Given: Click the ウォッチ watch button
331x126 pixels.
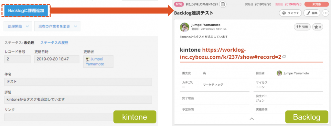Looking at the screenshot, I should [x=290, y=13].
